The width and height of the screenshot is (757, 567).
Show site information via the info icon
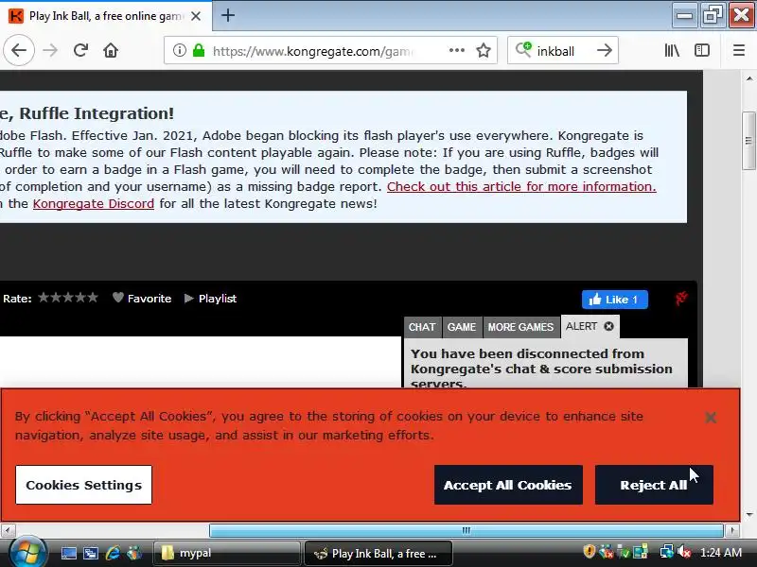[180, 50]
